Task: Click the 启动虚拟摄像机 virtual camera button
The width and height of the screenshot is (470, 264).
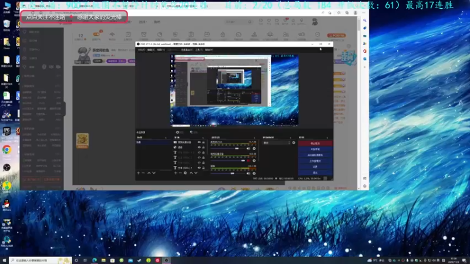Action: [x=315, y=155]
